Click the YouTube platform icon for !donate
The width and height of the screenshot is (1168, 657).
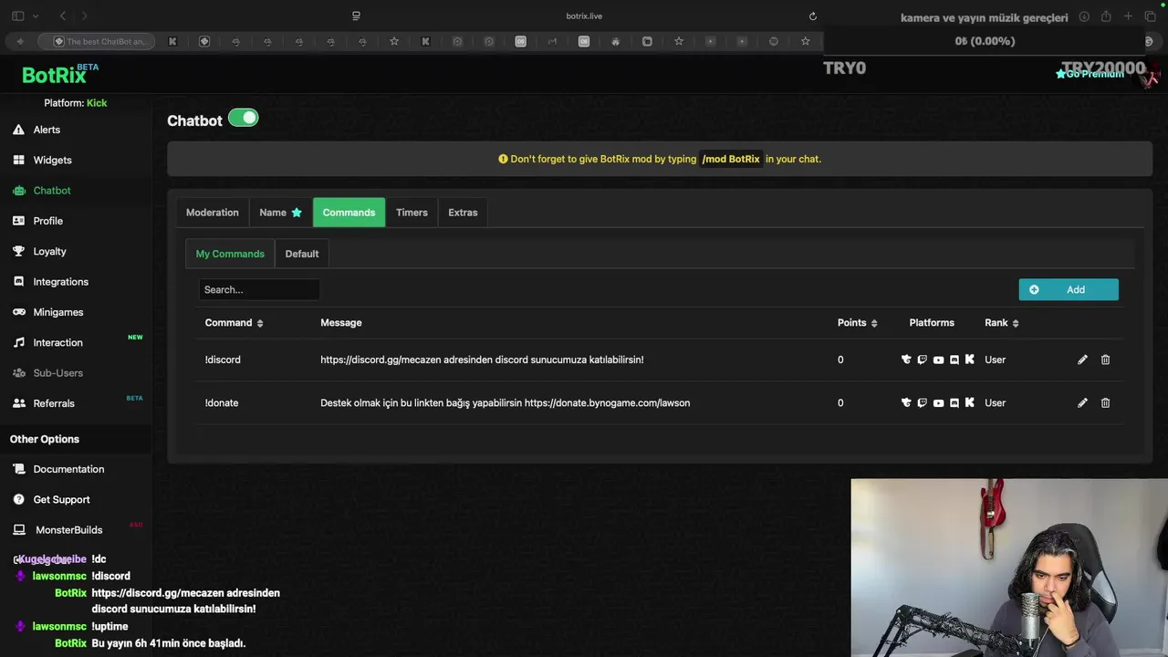click(938, 402)
